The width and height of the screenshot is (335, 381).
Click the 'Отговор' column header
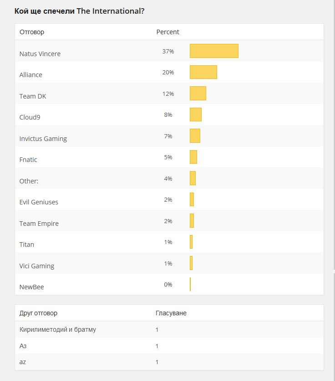tap(32, 32)
